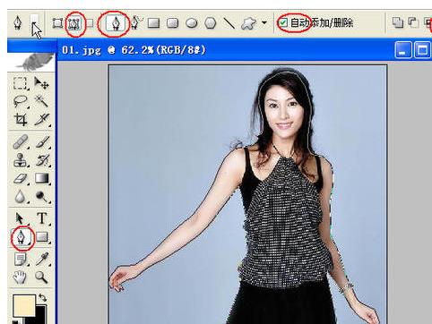Enable Shape Layers mode in options bar
432x324 pixels.
[x=57, y=23]
